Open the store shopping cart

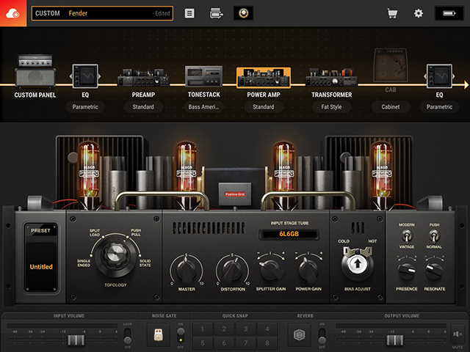point(393,13)
